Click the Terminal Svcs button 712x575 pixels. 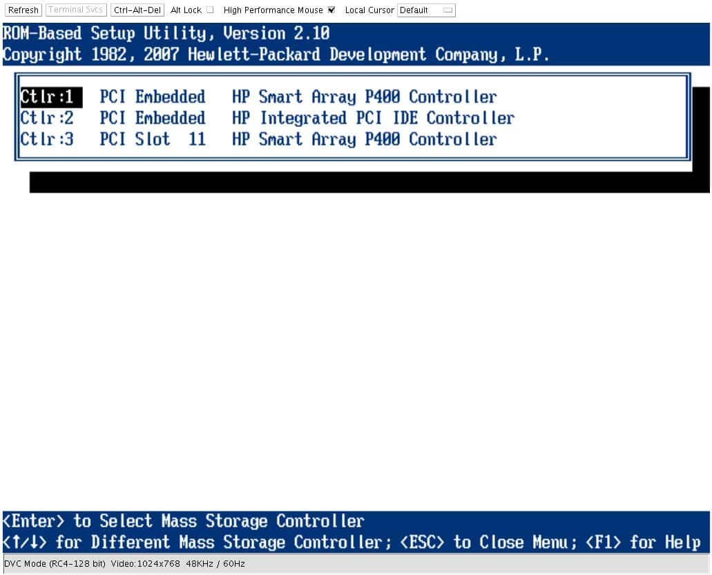[76, 10]
